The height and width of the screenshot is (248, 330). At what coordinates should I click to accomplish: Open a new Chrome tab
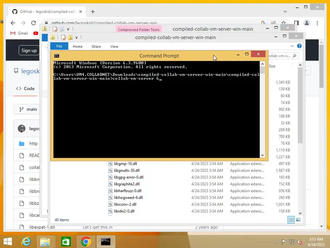coord(93,12)
